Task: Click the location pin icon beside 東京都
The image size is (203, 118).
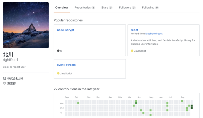Action: [x=4, y=83]
